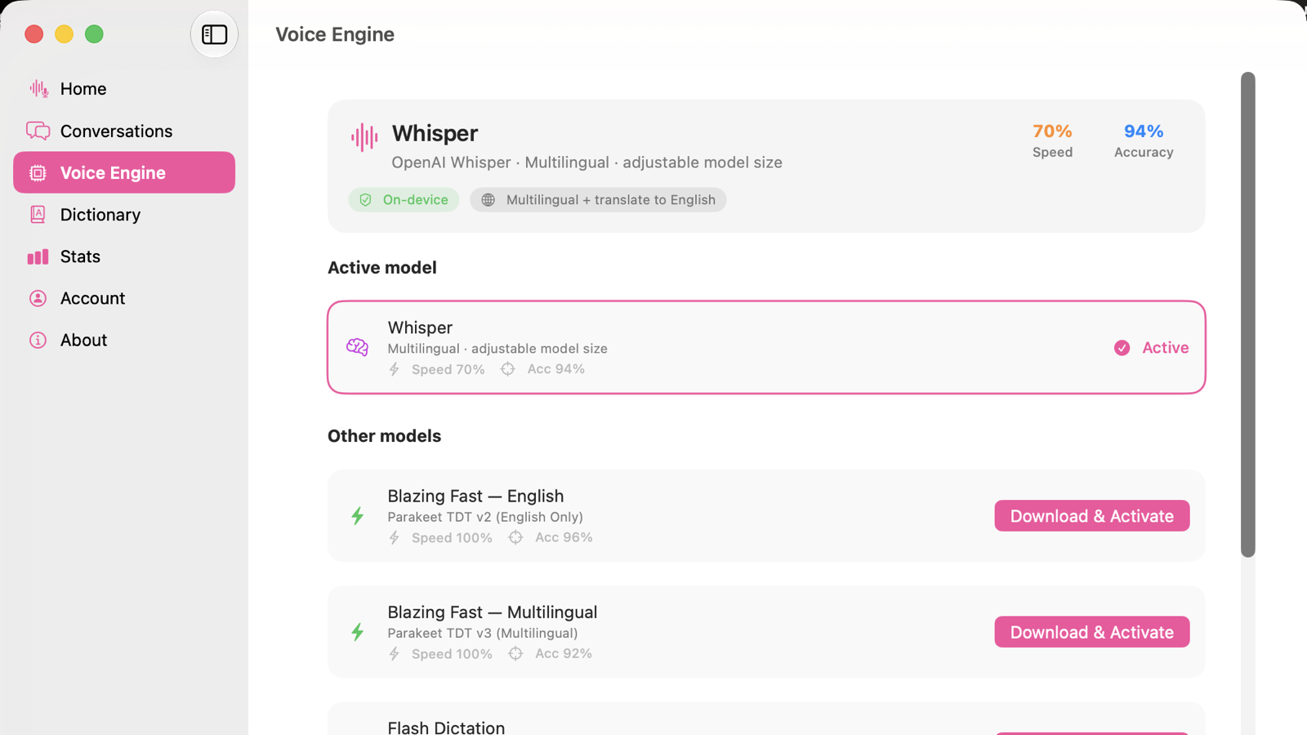
Task: Download & Activate Blazing Fast English
Action: coord(1092,516)
